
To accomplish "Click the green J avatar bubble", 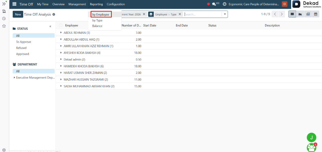I will 312,137.
